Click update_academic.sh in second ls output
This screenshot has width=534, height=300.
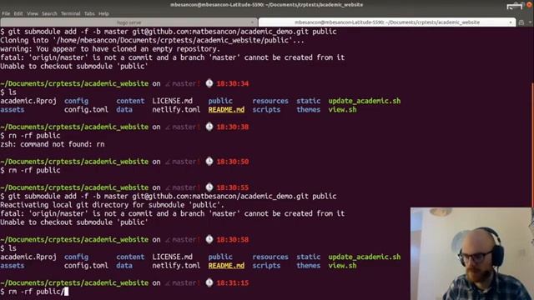(x=365, y=257)
